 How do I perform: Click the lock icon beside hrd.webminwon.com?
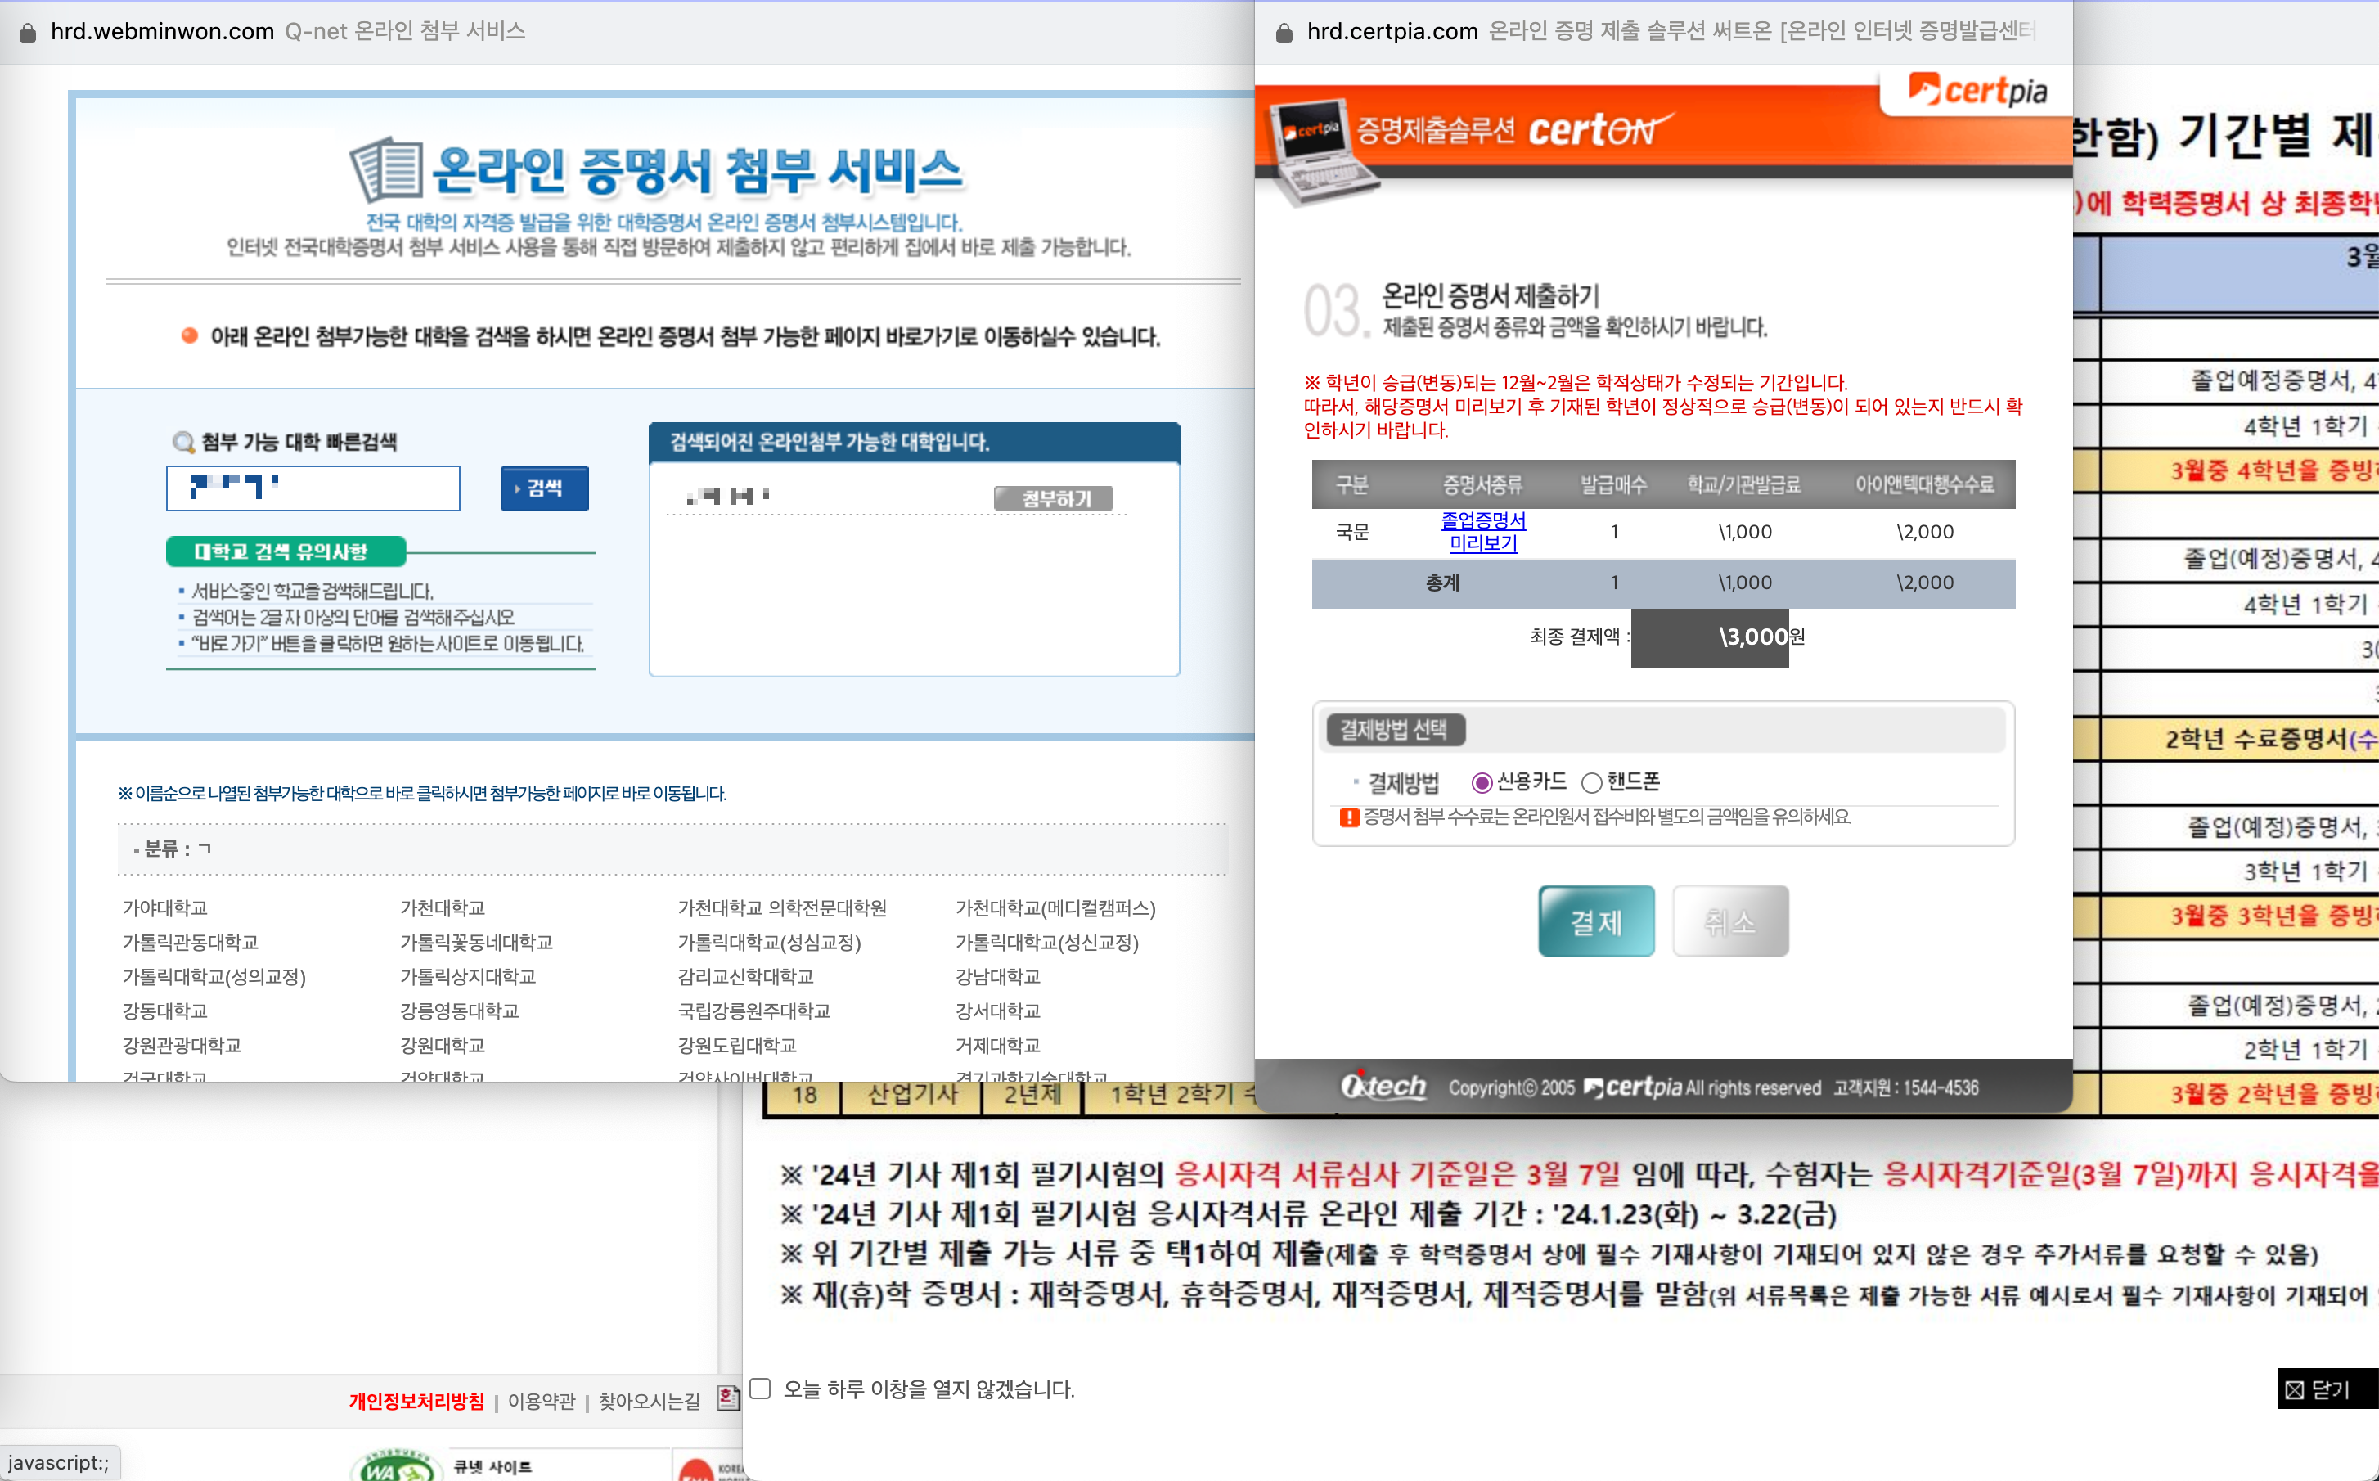(x=28, y=33)
